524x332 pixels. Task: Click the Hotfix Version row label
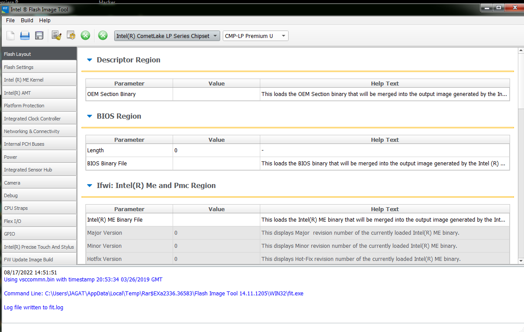tap(104, 259)
